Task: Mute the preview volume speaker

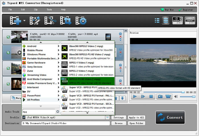Action: [x=176, y=97]
